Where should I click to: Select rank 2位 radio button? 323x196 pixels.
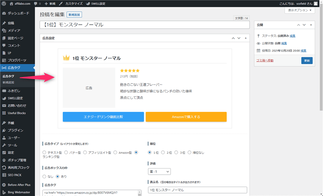pyautogui.click(x=163, y=152)
